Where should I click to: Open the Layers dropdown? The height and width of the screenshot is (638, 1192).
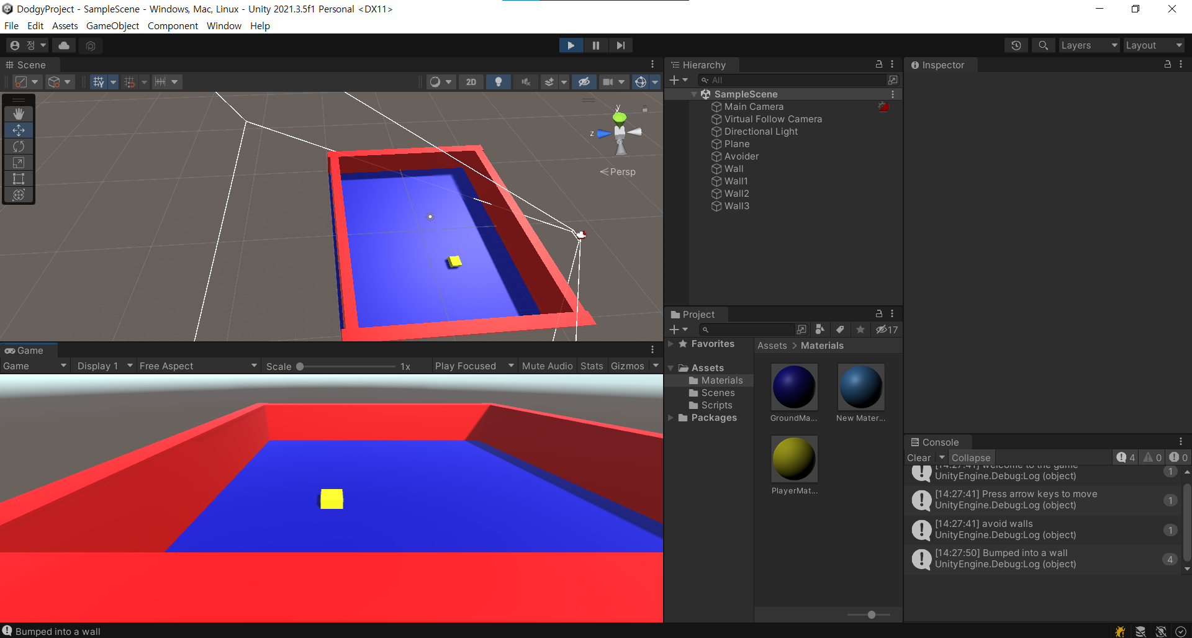coord(1089,45)
